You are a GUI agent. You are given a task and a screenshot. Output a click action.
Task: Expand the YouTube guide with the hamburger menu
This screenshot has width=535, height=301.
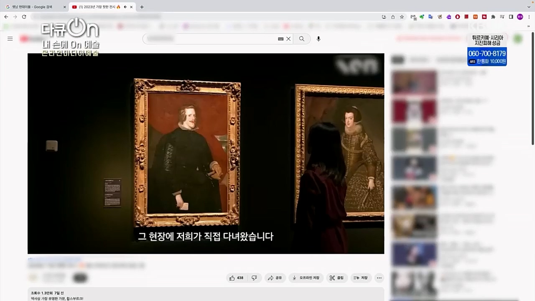tap(10, 38)
